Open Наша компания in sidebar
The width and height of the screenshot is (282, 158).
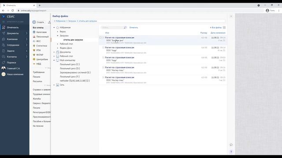tap(15, 74)
